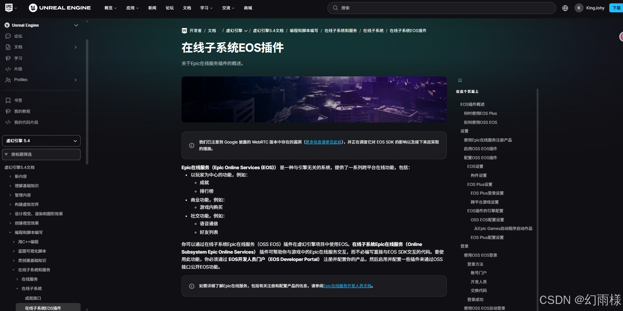Jump to 何时使用EOS Plus section
Viewport: 623px width, 311px height.
point(480,113)
